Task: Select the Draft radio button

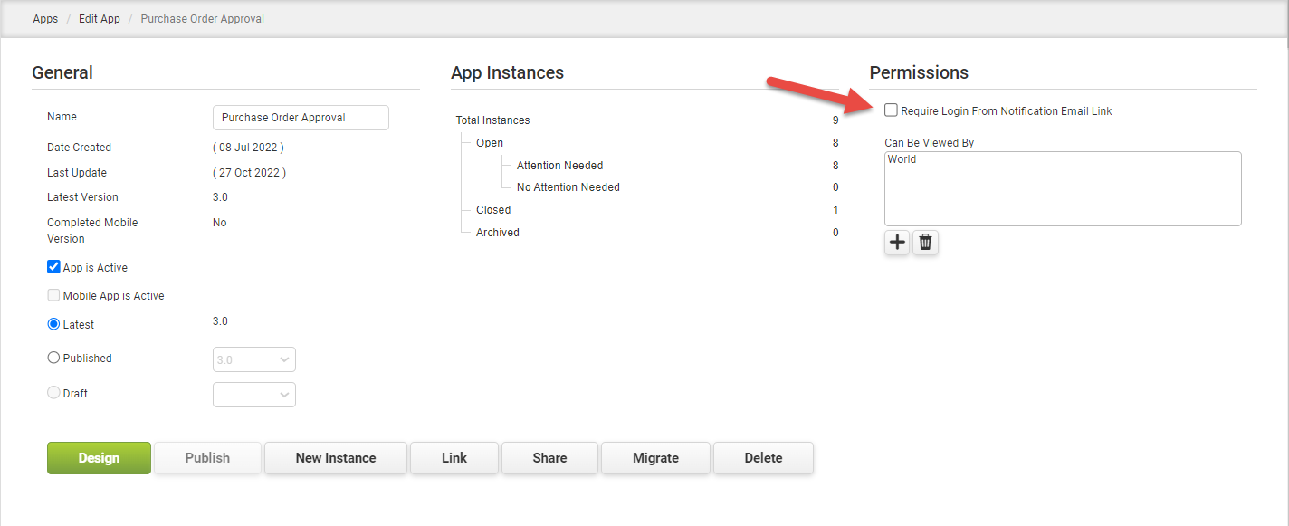Action: 53,393
